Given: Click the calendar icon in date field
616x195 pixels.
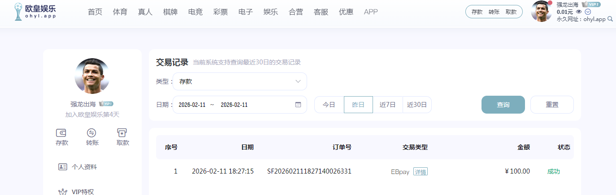Looking at the screenshot, I should [298, 105].
